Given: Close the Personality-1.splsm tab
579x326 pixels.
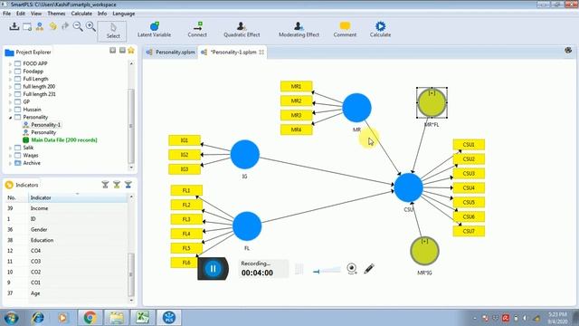Looking at the screenshot, I should pyautogui.click(x=261, y=53).
